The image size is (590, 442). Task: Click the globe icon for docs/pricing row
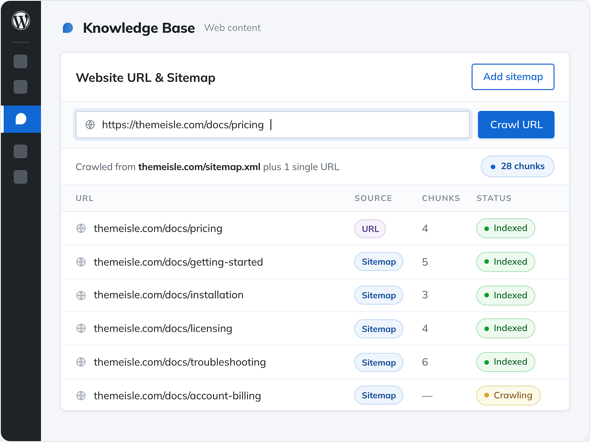81,228
